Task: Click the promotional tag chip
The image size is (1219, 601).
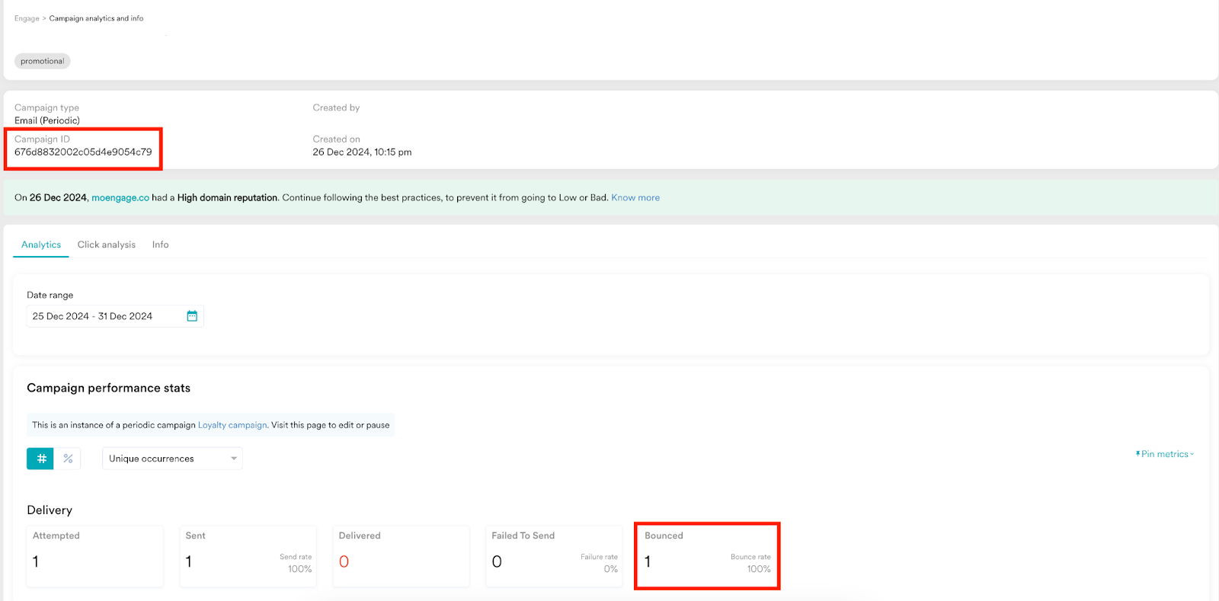Action: (43, 61)
